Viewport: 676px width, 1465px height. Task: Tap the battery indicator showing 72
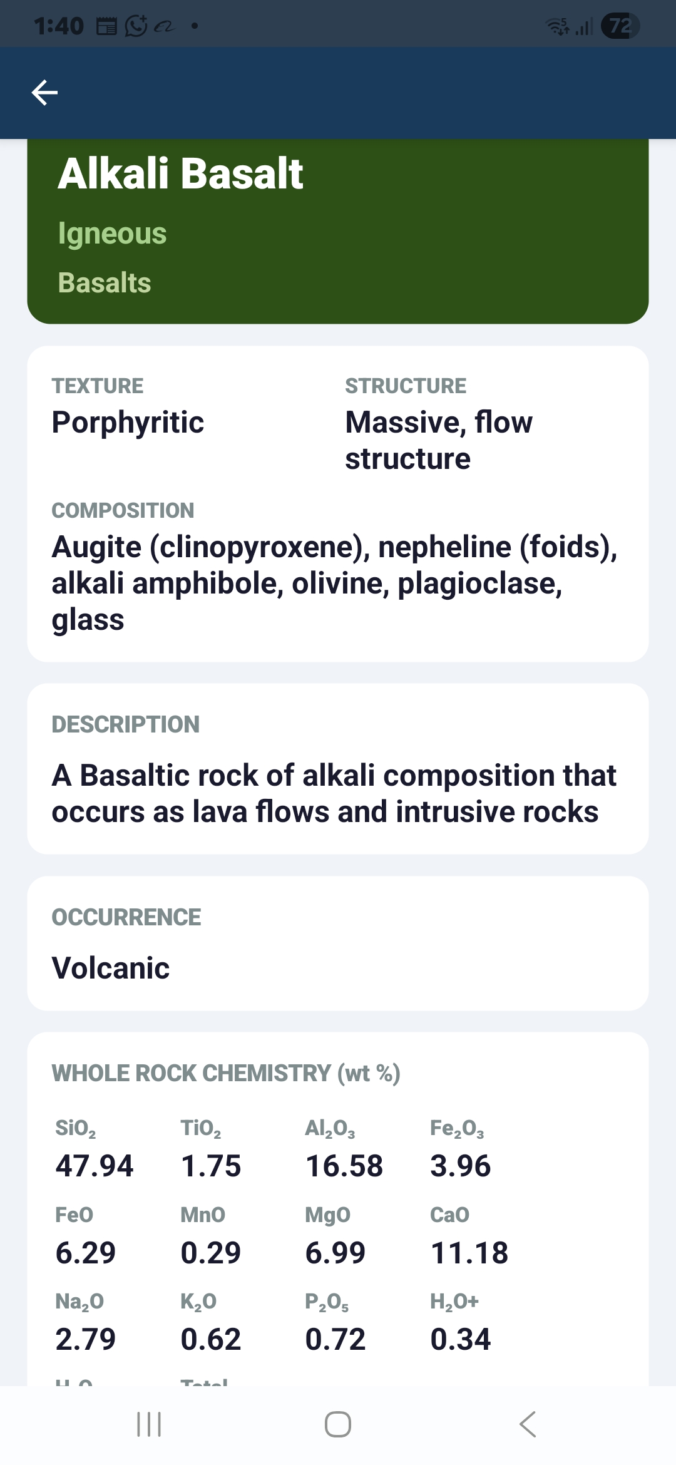(620, 26)
